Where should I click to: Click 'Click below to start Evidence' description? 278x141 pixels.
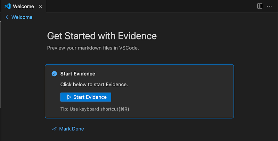[x=94, y=85]
